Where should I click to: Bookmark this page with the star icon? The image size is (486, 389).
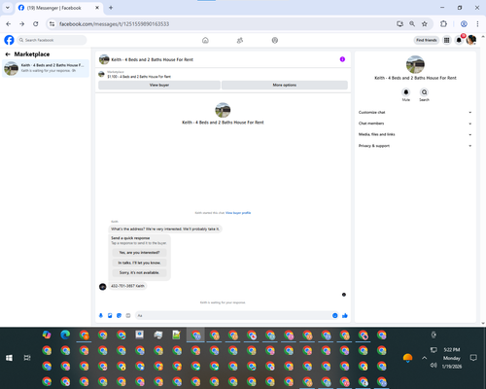[x=425, y=23]
